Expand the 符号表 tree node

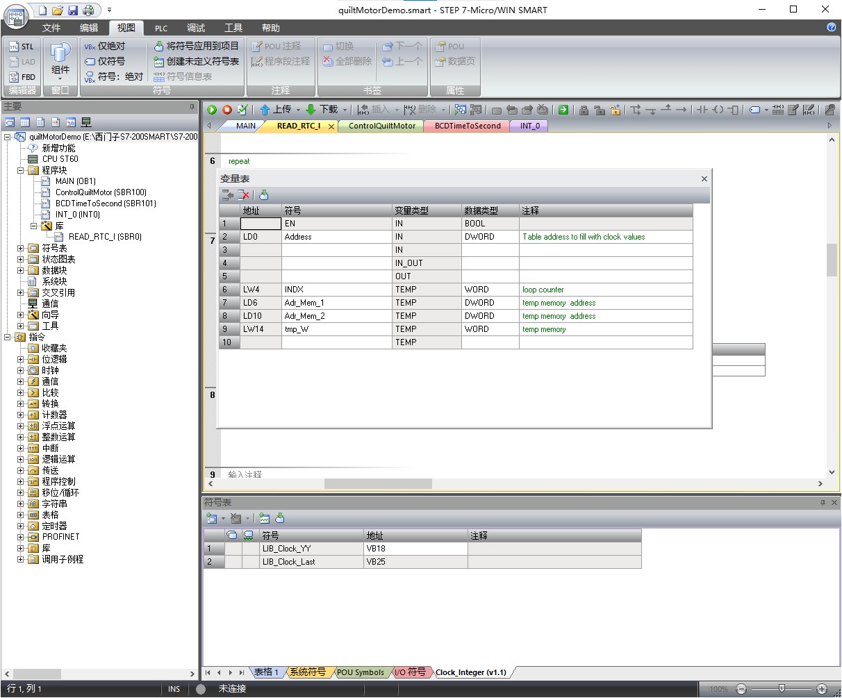(x=21, y=248)
